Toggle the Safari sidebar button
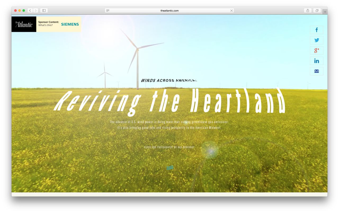This screenshot has width=339, height=213. click(x=44, y=11)
